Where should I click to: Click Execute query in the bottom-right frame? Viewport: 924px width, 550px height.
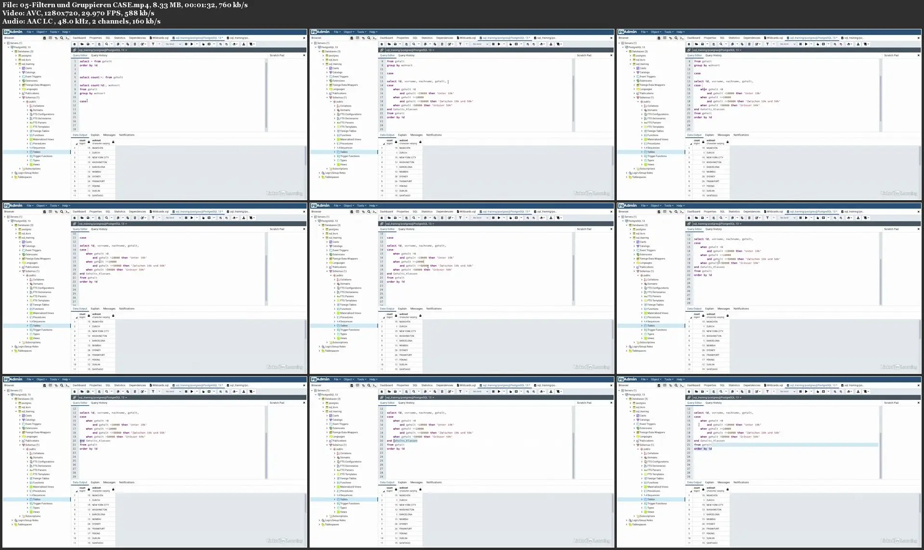click(806, 392)
